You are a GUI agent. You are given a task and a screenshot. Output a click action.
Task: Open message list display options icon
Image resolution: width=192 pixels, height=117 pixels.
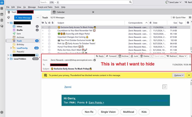(190, 17)
